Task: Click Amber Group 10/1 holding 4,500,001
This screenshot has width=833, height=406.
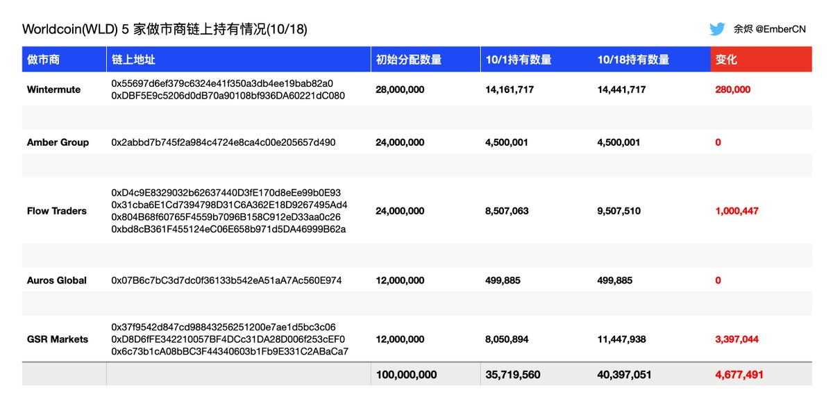Action: point(507,142)
